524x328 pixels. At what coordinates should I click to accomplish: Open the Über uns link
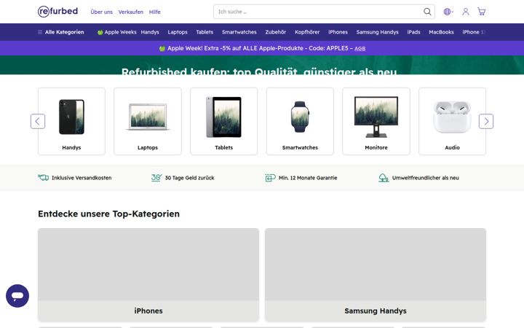pyautogui.click(x=102, y=12)
